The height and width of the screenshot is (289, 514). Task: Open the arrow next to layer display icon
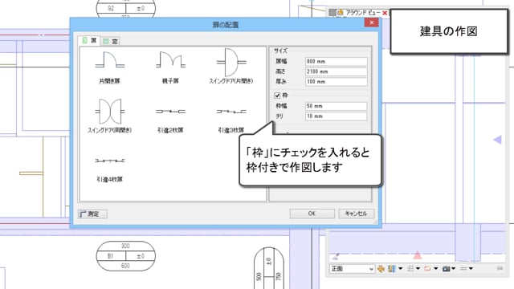400,269
